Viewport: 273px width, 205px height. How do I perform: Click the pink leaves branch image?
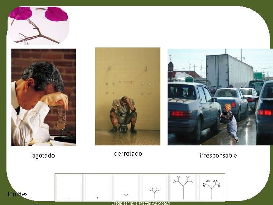point(38,25)
